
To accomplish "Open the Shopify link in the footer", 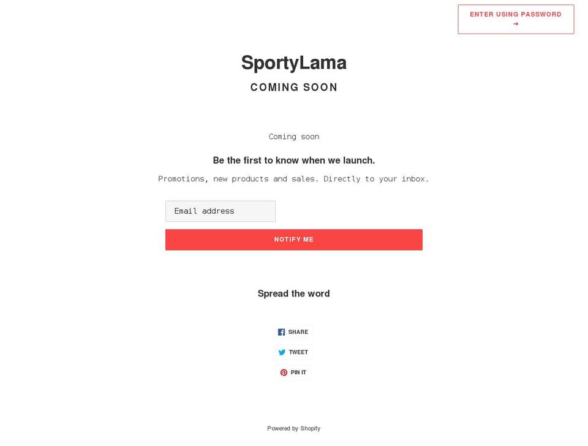I will [x=310, y=428].
